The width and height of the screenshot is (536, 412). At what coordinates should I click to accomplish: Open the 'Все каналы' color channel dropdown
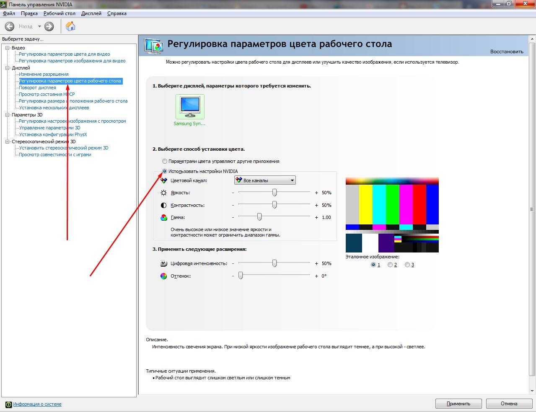265,180
